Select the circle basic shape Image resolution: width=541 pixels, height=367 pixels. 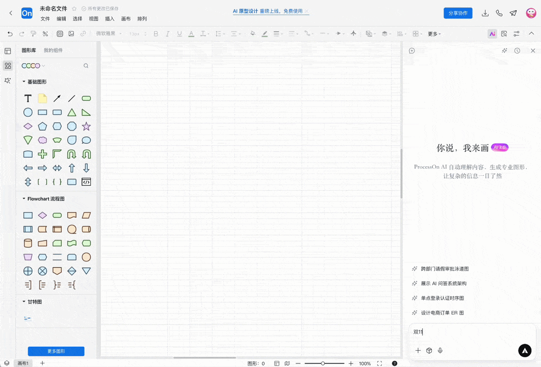[x=28, y=112]
